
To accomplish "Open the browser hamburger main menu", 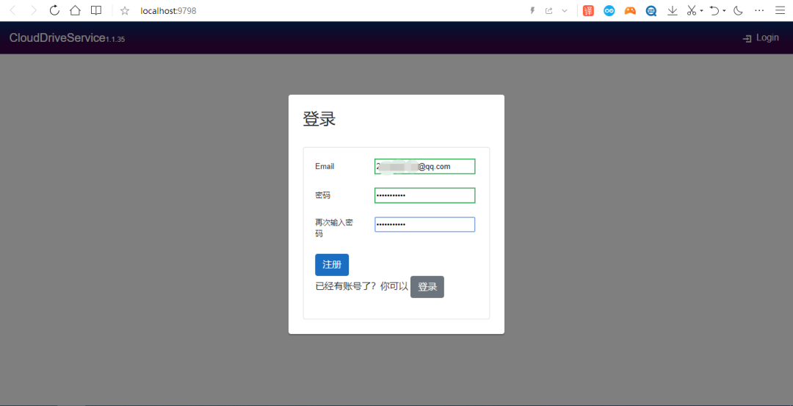I will tap(780, 11).
